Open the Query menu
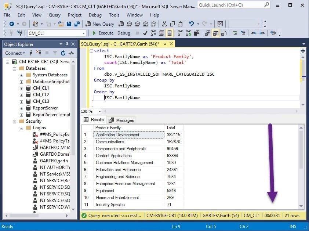The width and height of the screenshot is (309, 231). point(55,15)
